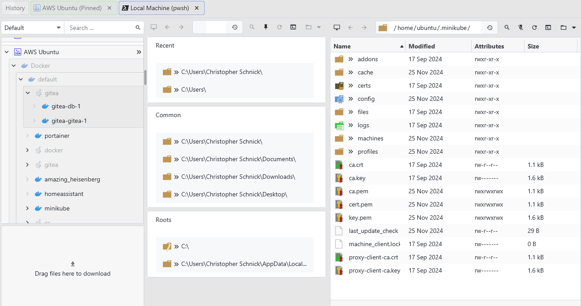Image resolution: width=581 pixels, height=306 pixels.
Task: Click the connection tree vertical scrollbar
Action: (x=145, y=77)
